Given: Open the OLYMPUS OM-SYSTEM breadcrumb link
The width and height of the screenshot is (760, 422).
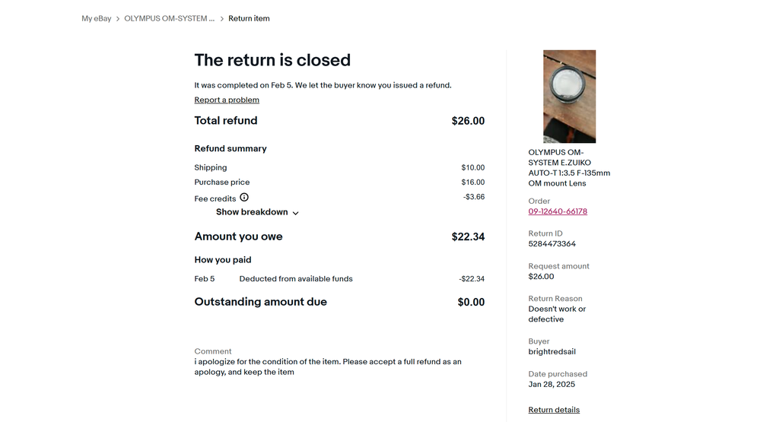Looking at the screenshot, I should [169, 18].
